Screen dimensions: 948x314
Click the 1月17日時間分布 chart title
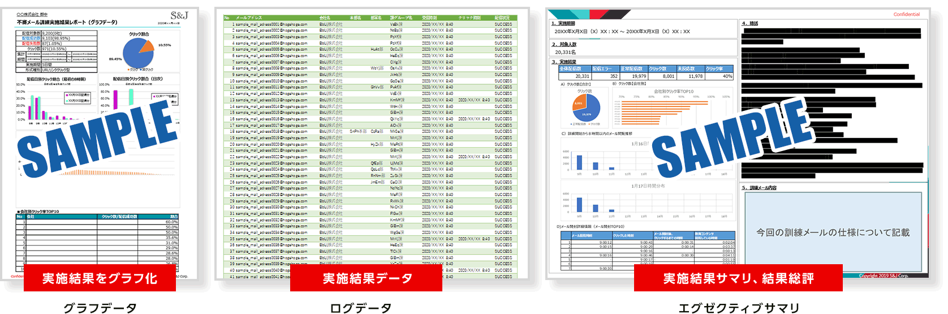[648, 186]
